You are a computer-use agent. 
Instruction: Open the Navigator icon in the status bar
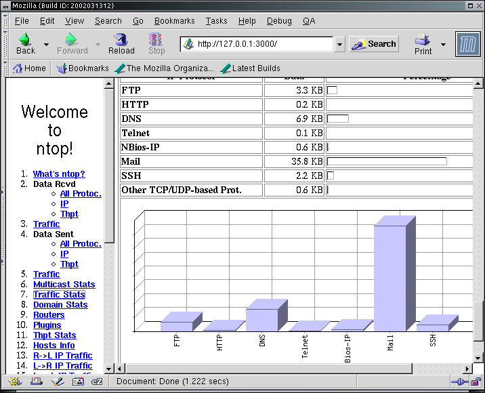click(x=16, y=382)
